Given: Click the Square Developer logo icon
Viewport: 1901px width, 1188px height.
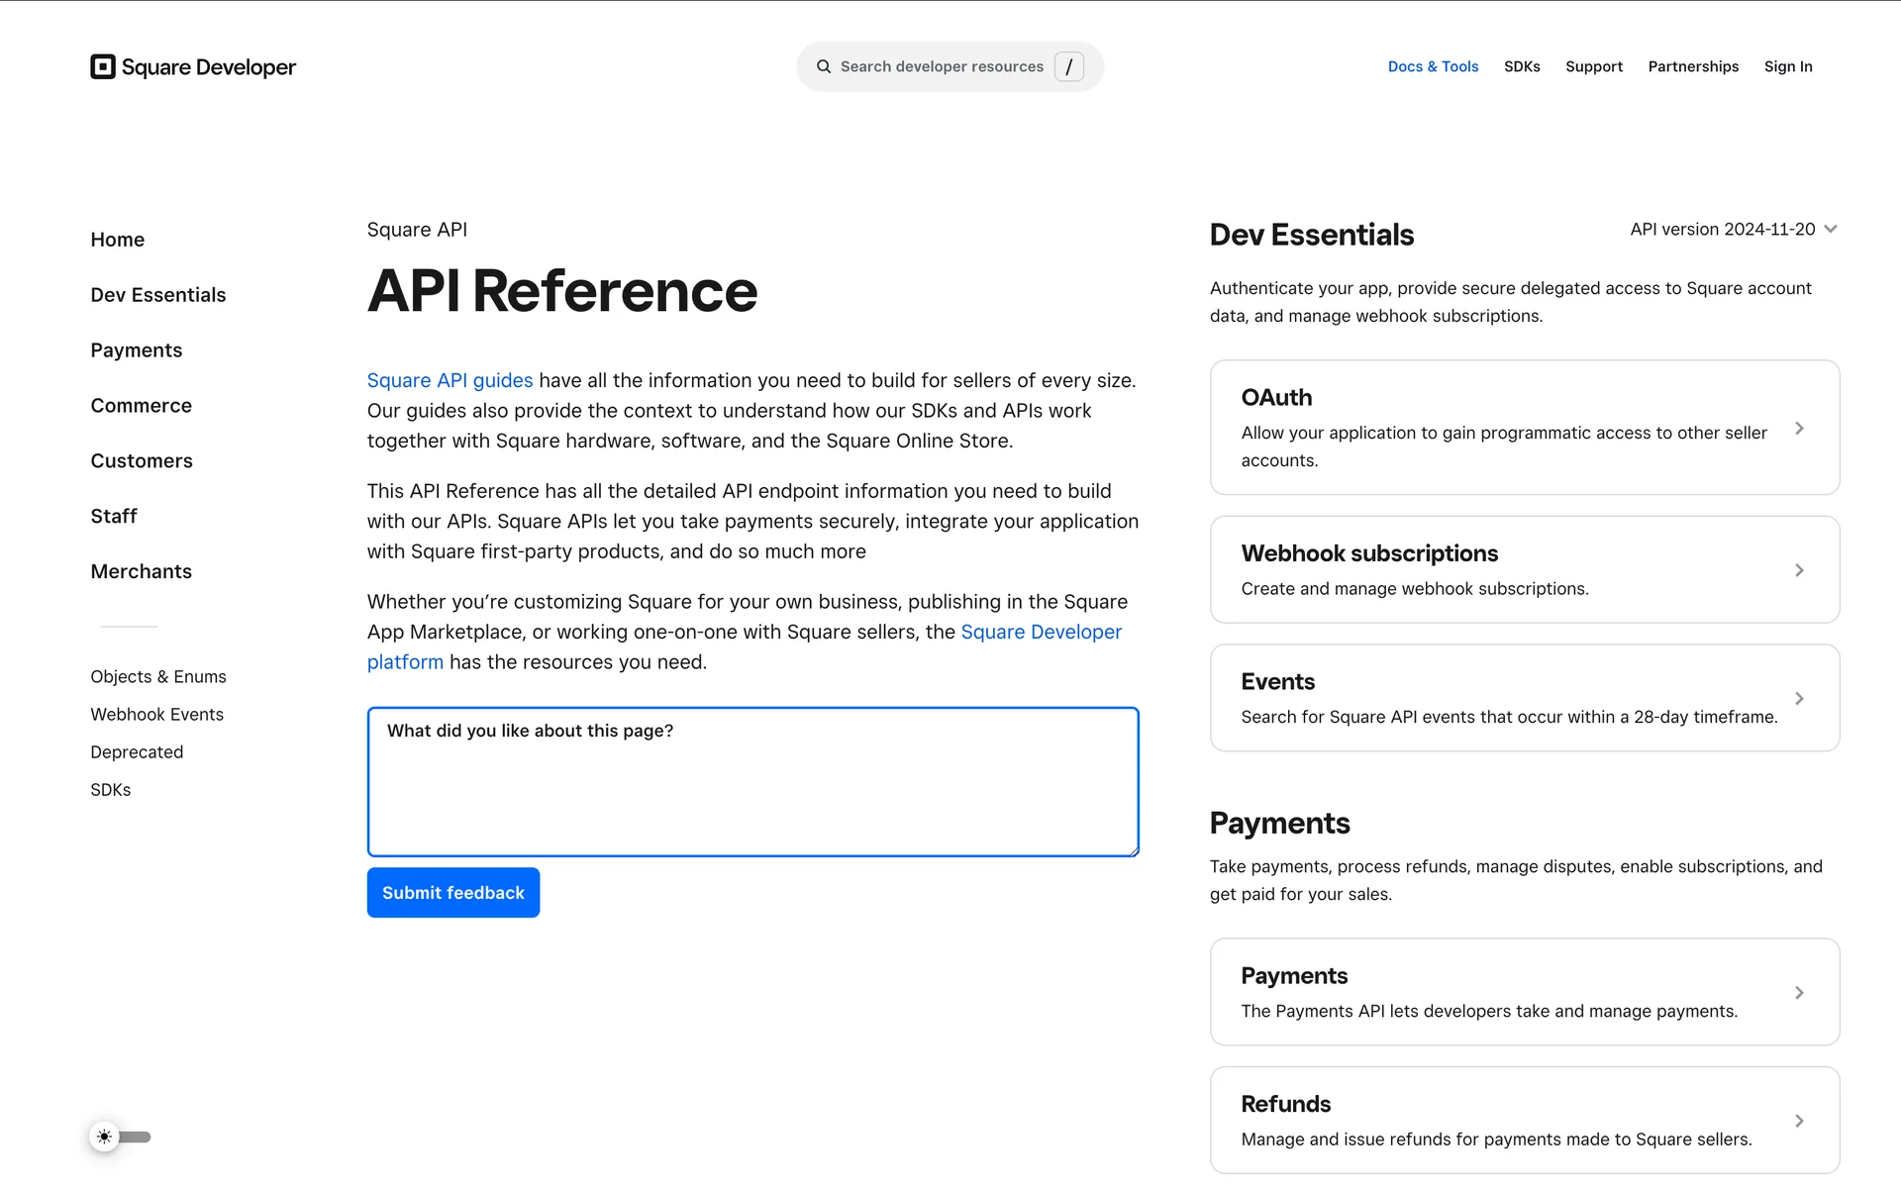Looking at the screenshot, I should coord(103,66).
